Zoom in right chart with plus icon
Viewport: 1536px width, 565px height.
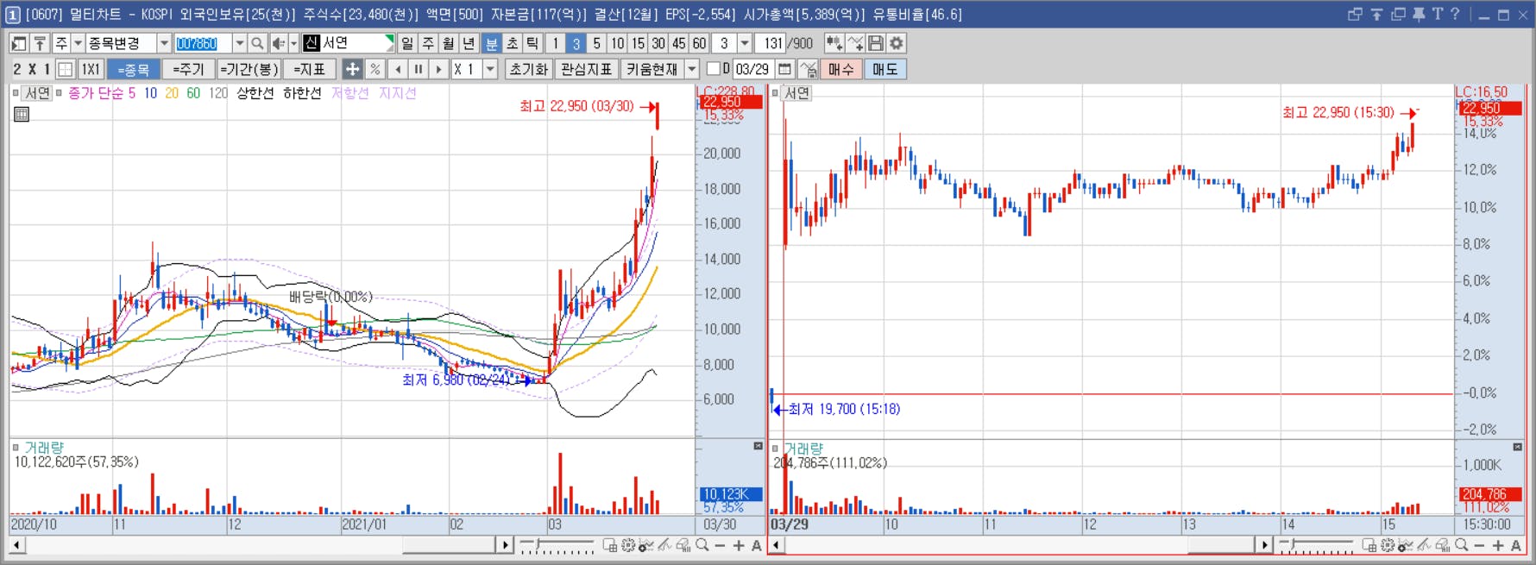click(1498, 545)
